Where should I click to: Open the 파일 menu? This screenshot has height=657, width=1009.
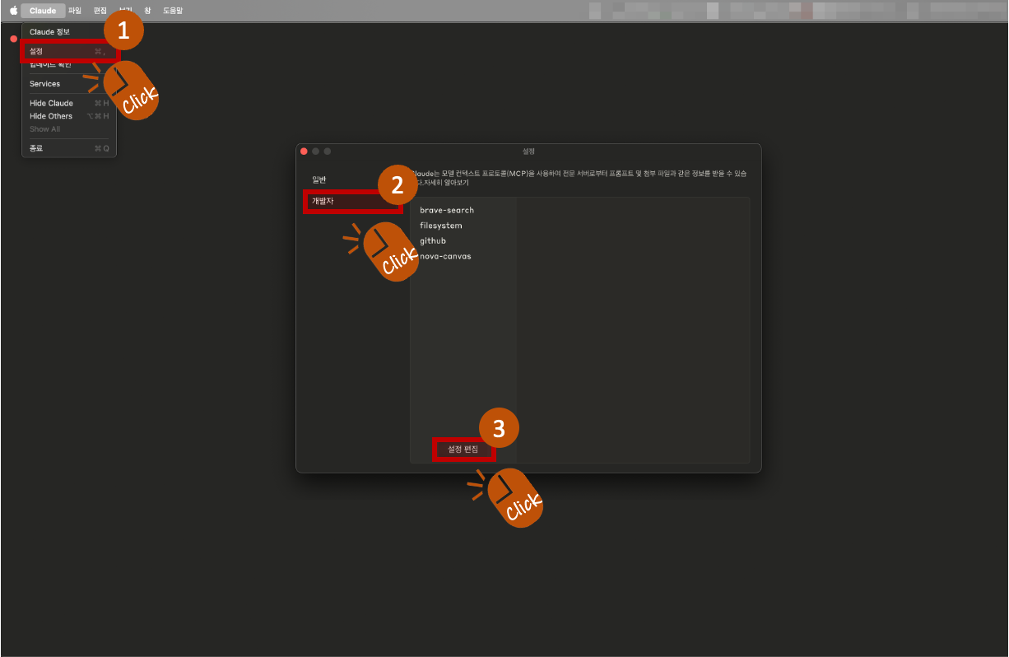coord(75,11)
